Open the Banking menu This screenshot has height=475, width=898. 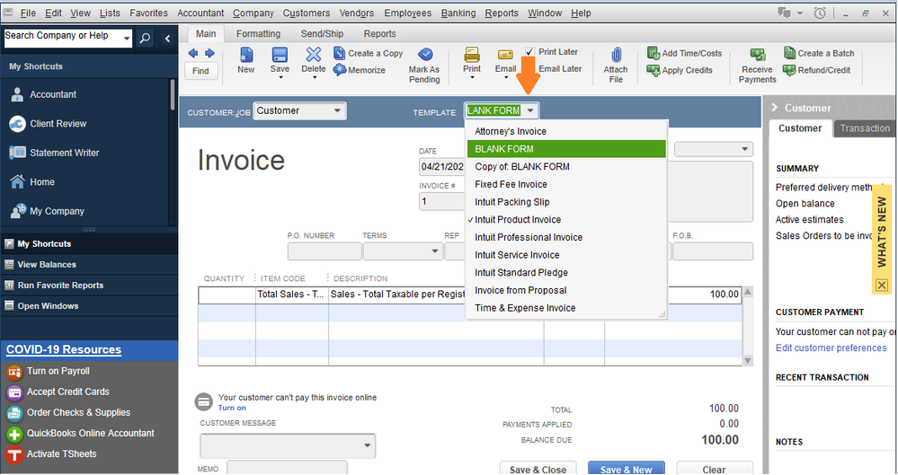[458, 13]
